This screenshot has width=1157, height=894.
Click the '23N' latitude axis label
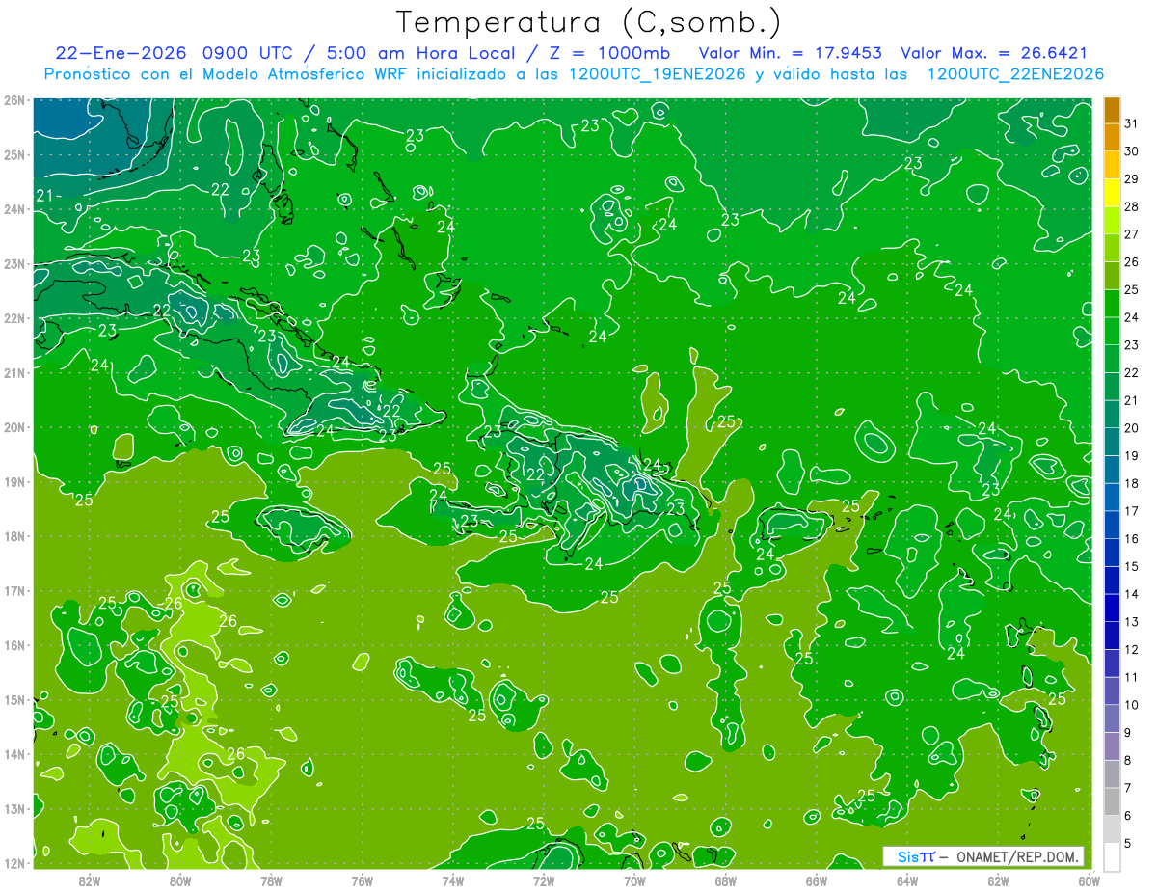pos(14,264)
